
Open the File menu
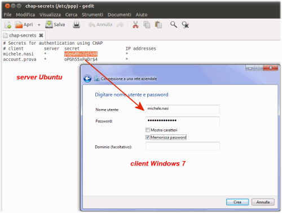pos(7,15)
